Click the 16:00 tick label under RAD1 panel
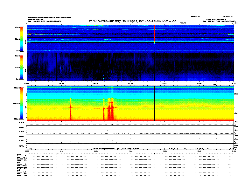 [165, 83]
